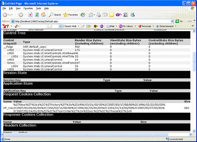Click the horizontal scrollbar thumb
The width and height of the screenshot is (197, 142).
[87, 134]
